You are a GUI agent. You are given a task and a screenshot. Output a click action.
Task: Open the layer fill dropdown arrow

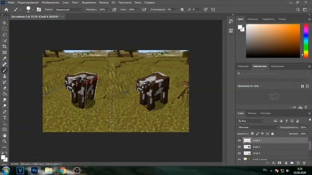[309, 134]
